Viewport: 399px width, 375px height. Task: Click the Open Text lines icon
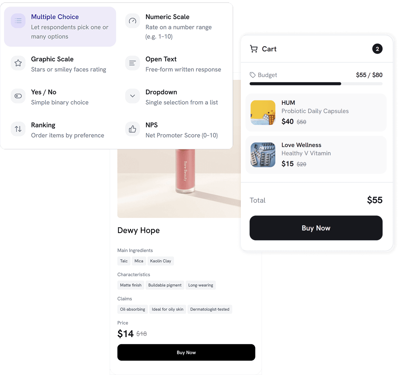pyautogui.click(x=132, y=63)
